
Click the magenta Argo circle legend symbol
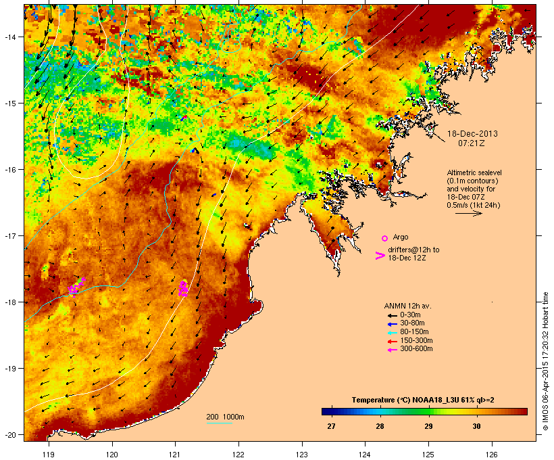(x=385, y=238)
